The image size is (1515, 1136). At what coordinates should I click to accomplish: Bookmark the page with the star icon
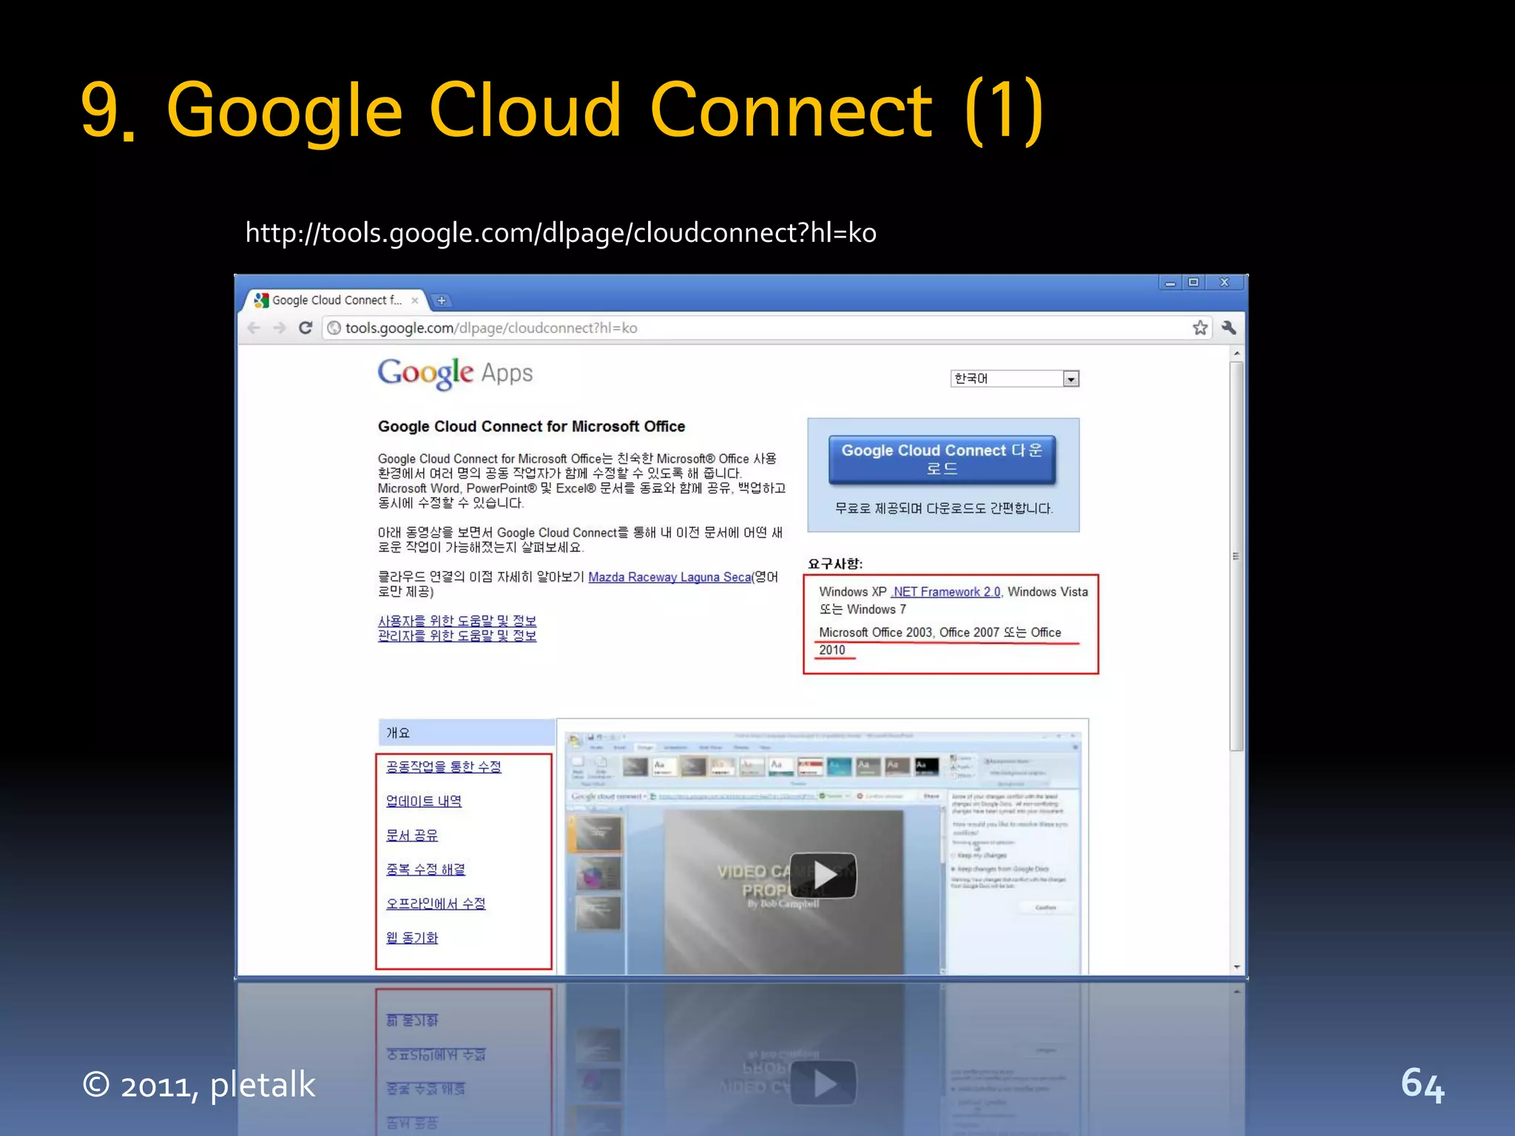tap(1200, 328)
